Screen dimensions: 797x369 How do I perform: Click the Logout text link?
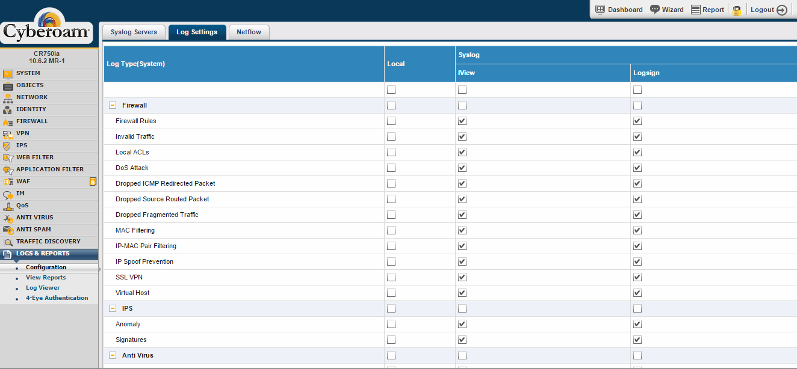tap(762, 10)
